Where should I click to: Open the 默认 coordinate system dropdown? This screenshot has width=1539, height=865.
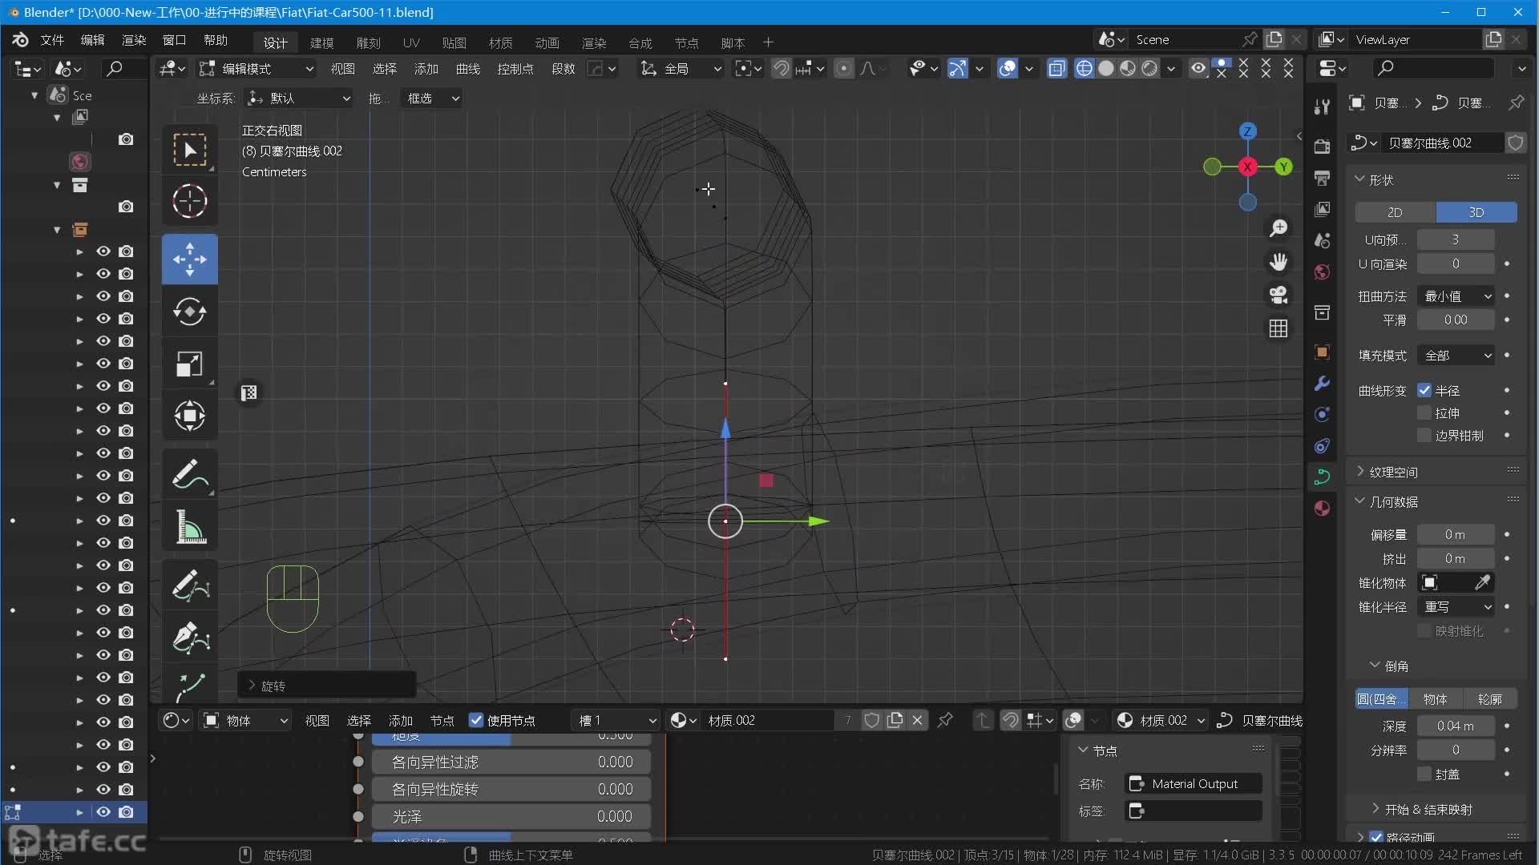pos(299,99)
